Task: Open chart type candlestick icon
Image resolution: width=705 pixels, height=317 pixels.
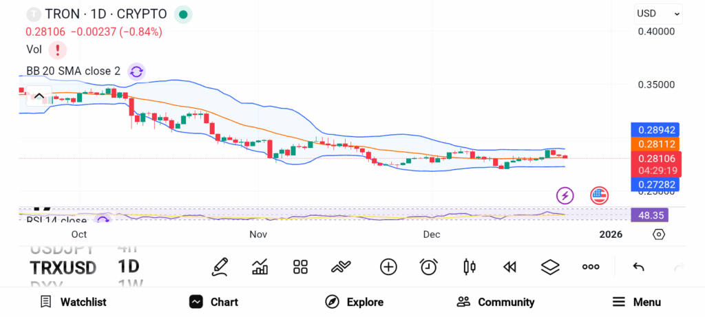Action: click(x=470, y=267)
